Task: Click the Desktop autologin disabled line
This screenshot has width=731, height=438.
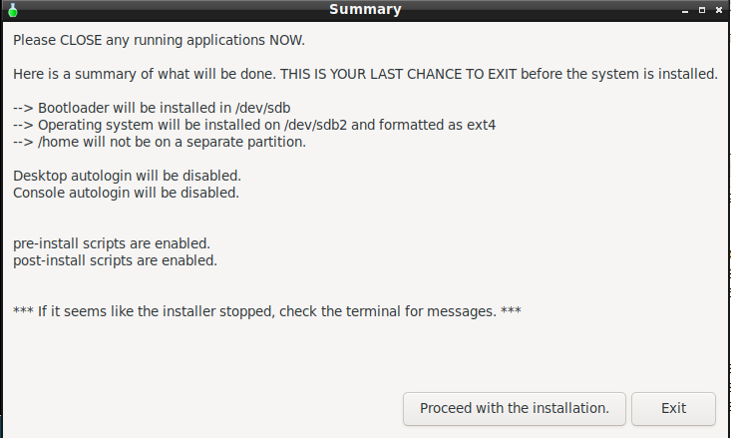Action: click(x=127, y=176)
